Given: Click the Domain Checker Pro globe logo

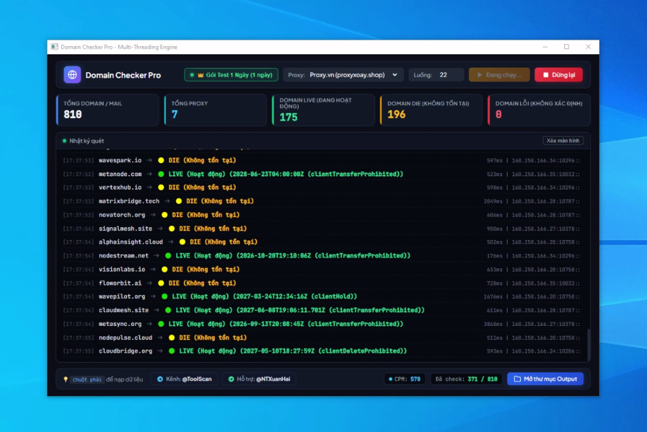Looking at the screenshot, I should click(72, 75).
